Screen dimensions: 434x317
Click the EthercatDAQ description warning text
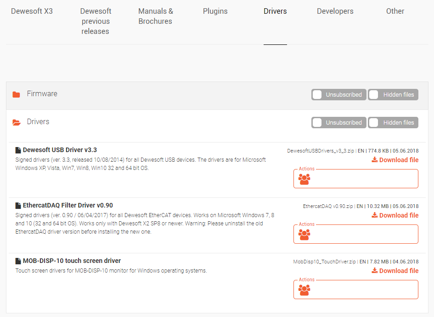point(145,224)
